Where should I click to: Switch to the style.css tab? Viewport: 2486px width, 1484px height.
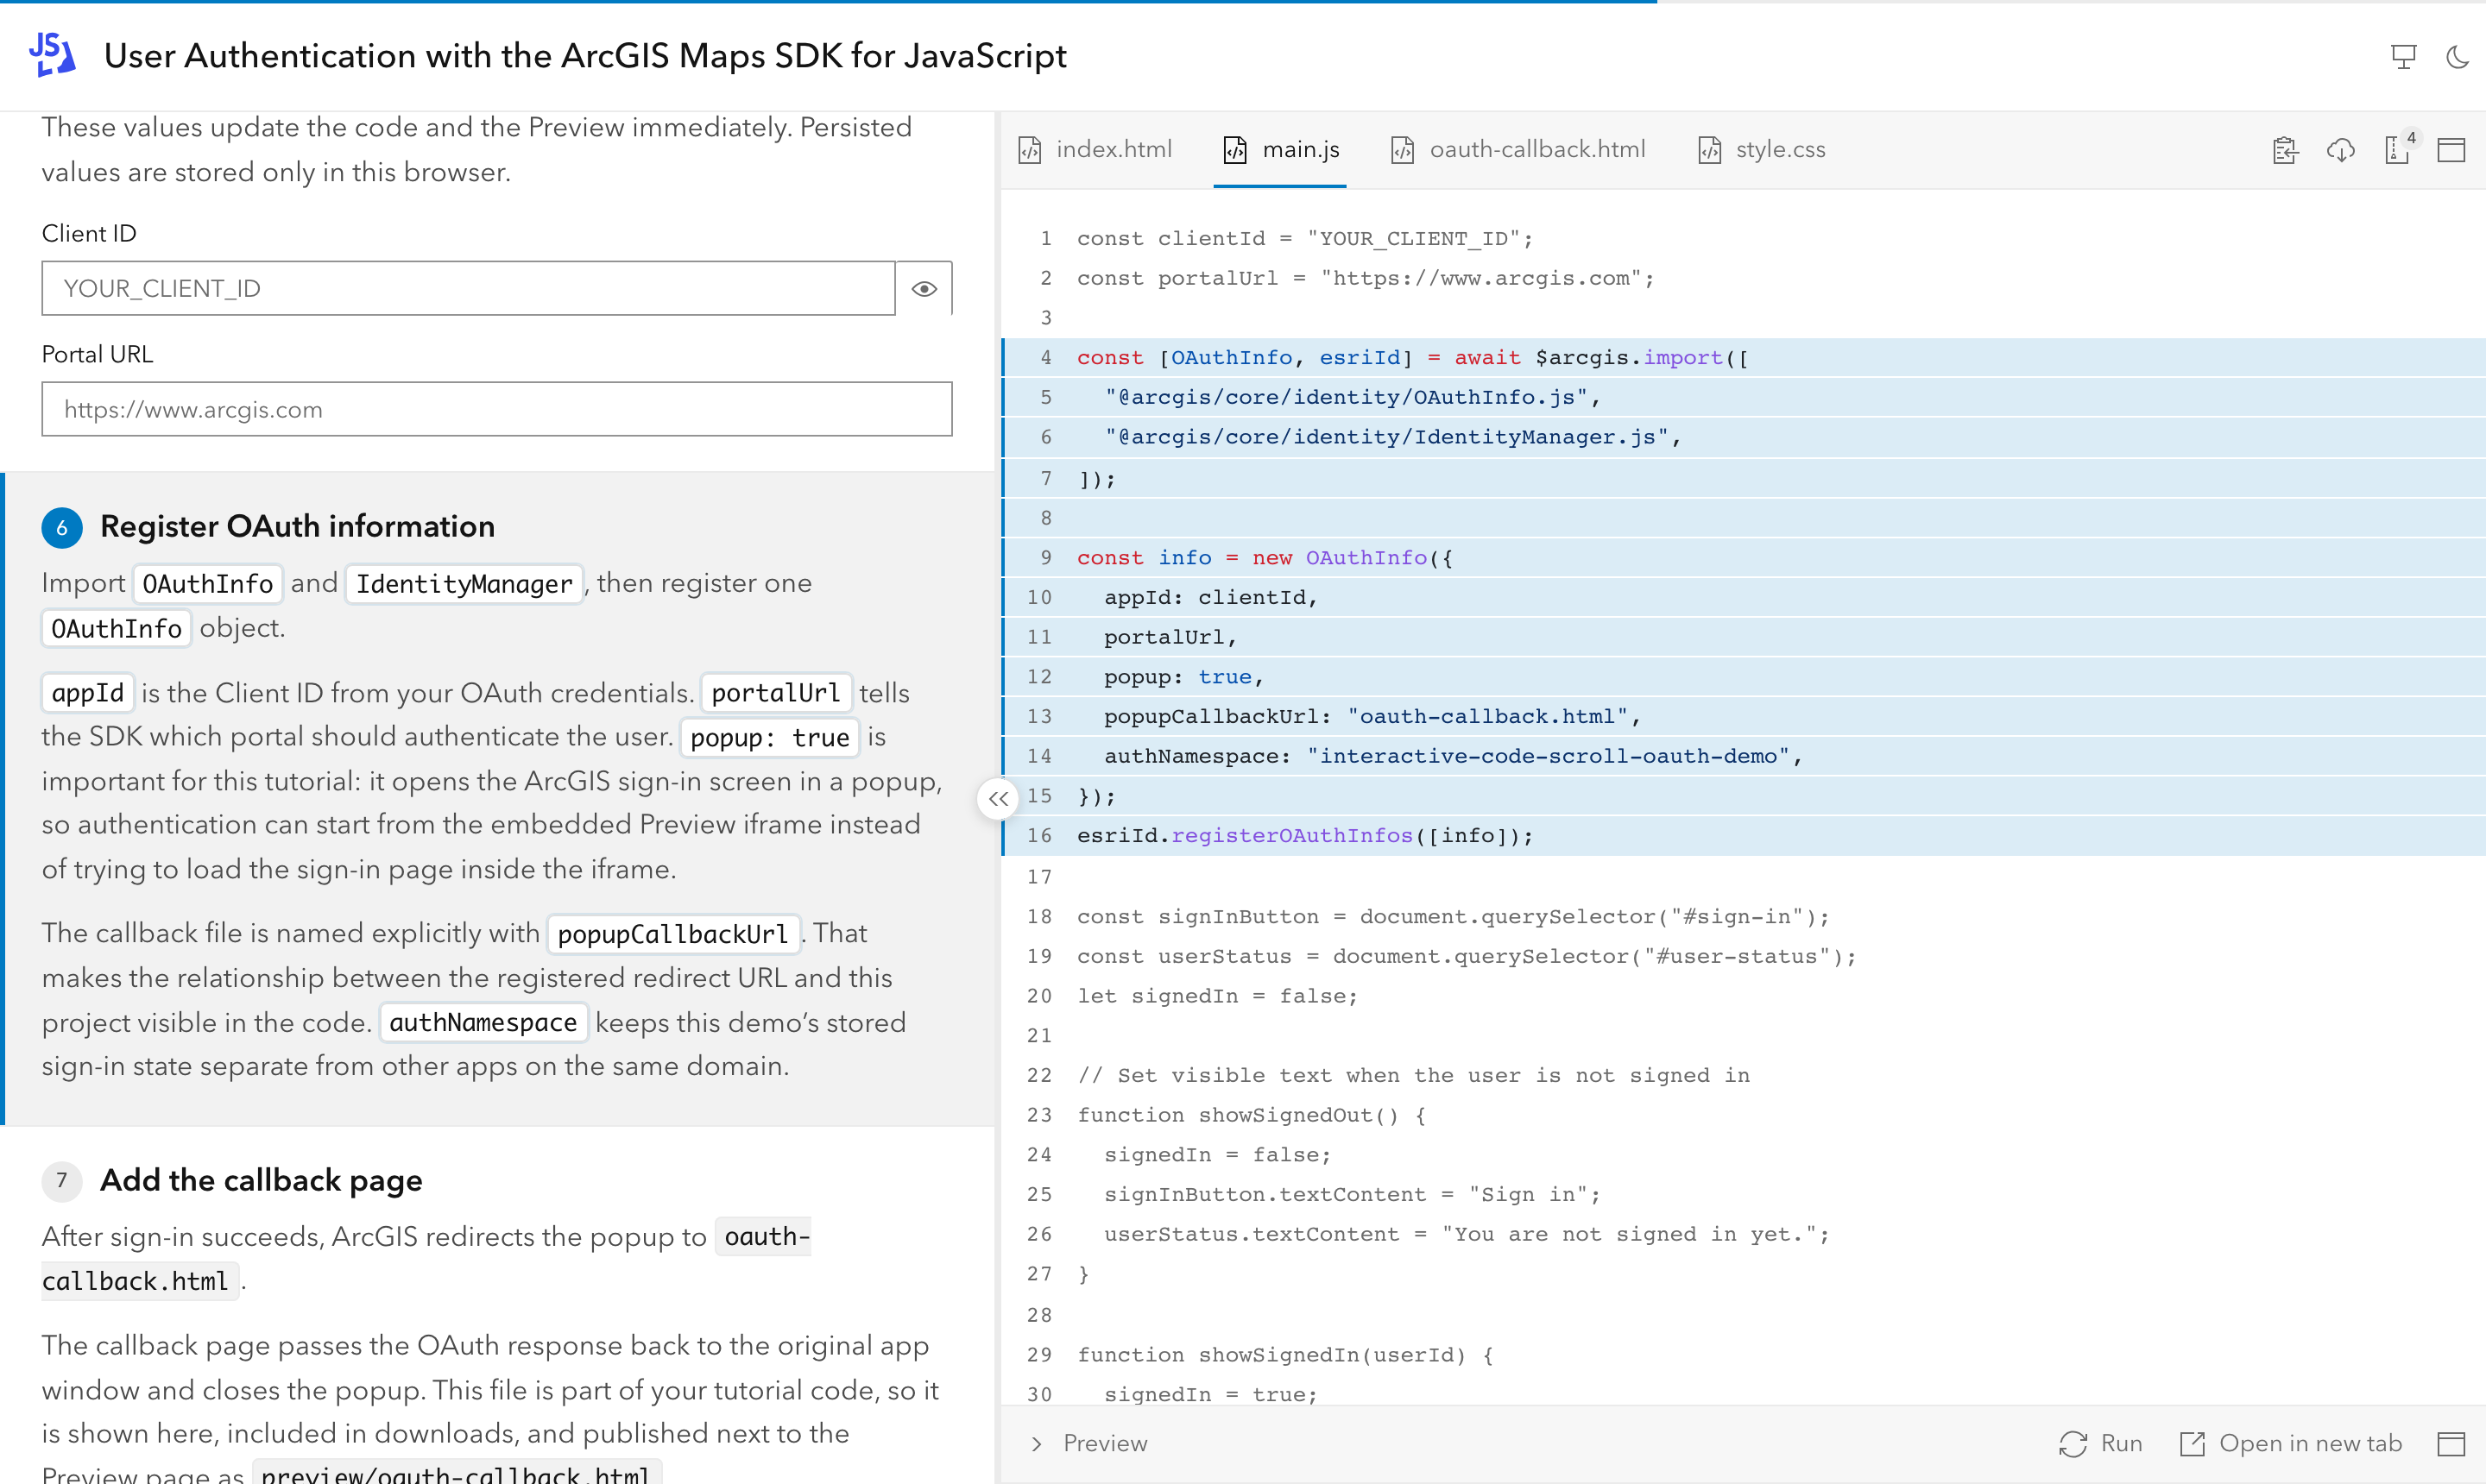click(1762, 150)
